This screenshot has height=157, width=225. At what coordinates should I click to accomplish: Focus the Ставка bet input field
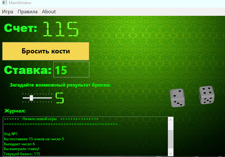(71, 70)
